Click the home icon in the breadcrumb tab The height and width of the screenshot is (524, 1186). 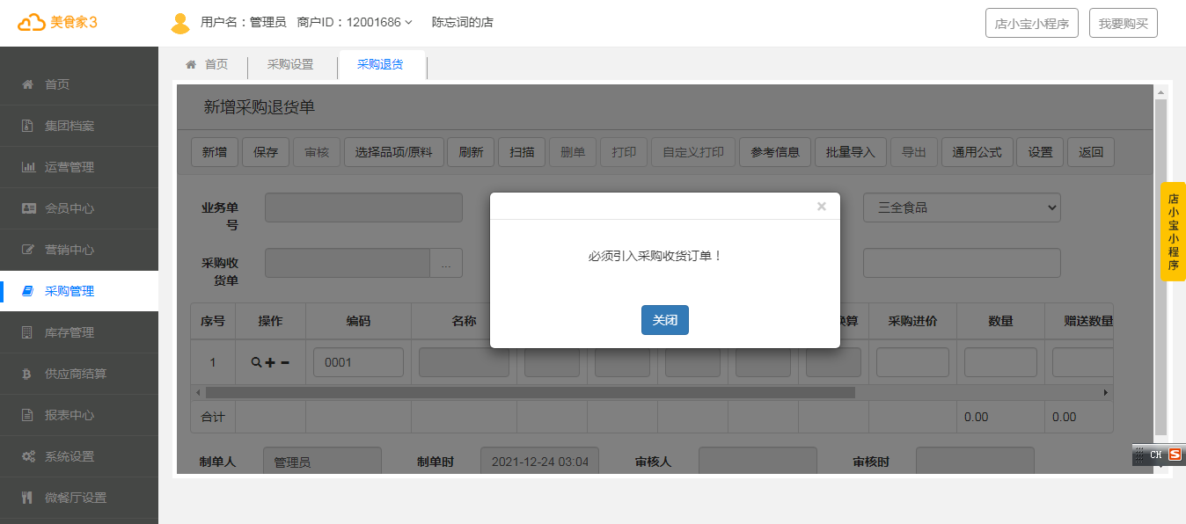(191, 64)
